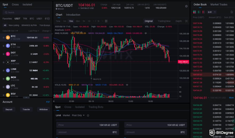Screen dimensions: 235x138
Task: Click More link in order book
Action: pos(231,98)
